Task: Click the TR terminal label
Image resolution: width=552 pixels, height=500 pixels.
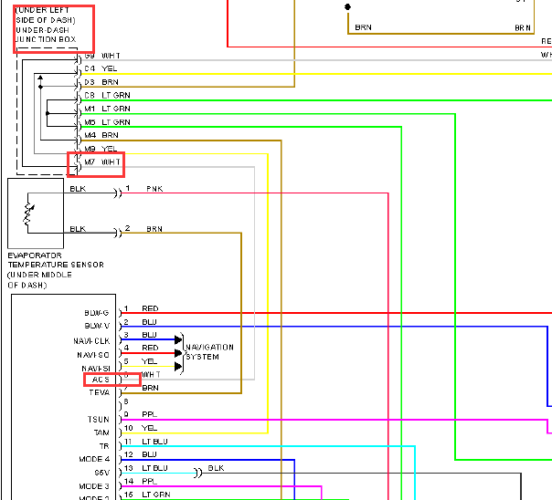Action: pyautogui.click(x=104, y=446)
